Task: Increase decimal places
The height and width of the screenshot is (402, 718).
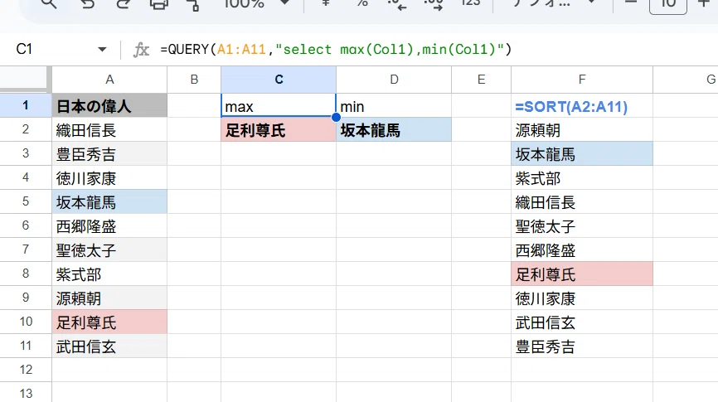Action: click(x=433, y=3)
